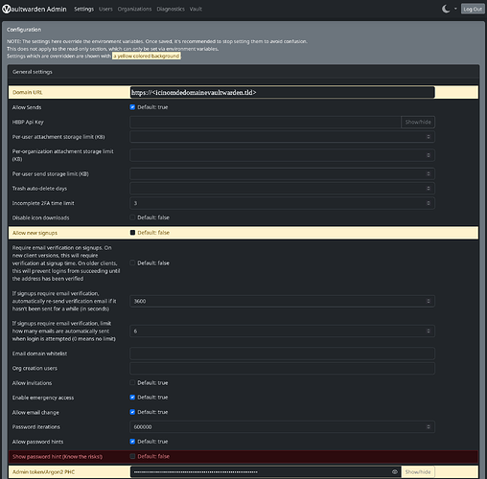Collapse the General settings section

coord(243,72)
